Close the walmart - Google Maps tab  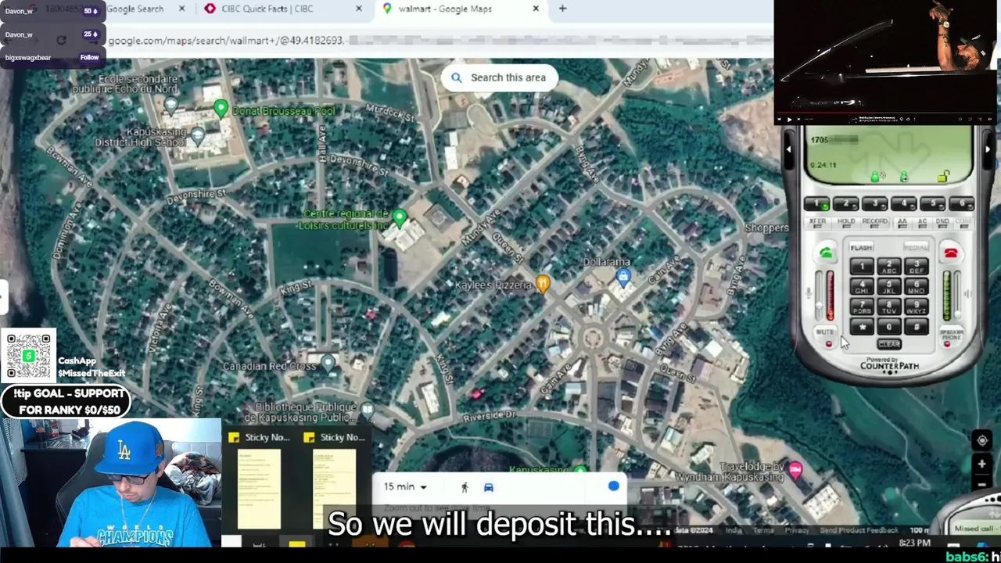coord(536,9)
